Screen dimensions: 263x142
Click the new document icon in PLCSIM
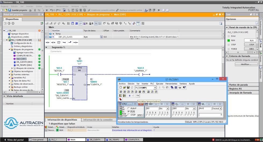[120, 87]
